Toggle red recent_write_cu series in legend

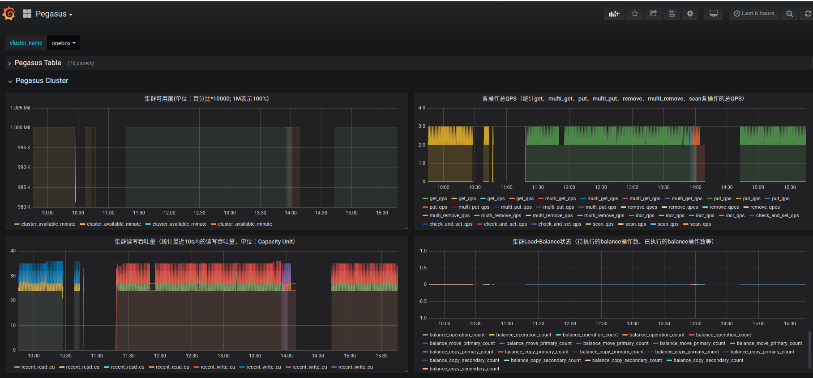click(218, 367)
